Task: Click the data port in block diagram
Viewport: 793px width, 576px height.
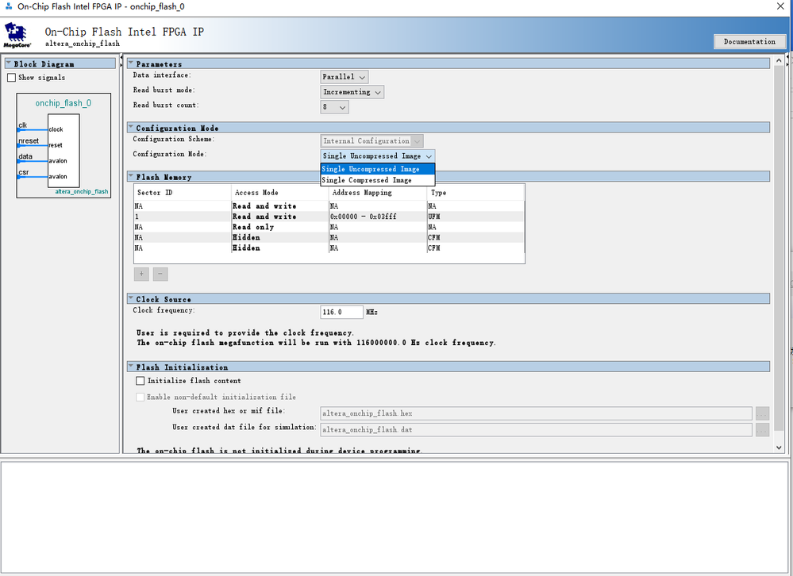Action: click(25, 156)
